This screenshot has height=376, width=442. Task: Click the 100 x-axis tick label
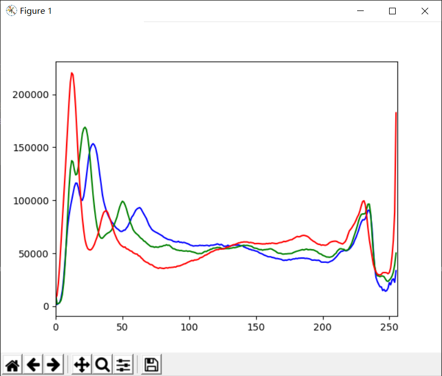(189, 327)
